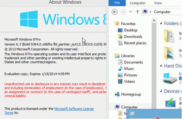
Task: Click the Back navigation arrow
Action: coord(115,12)
